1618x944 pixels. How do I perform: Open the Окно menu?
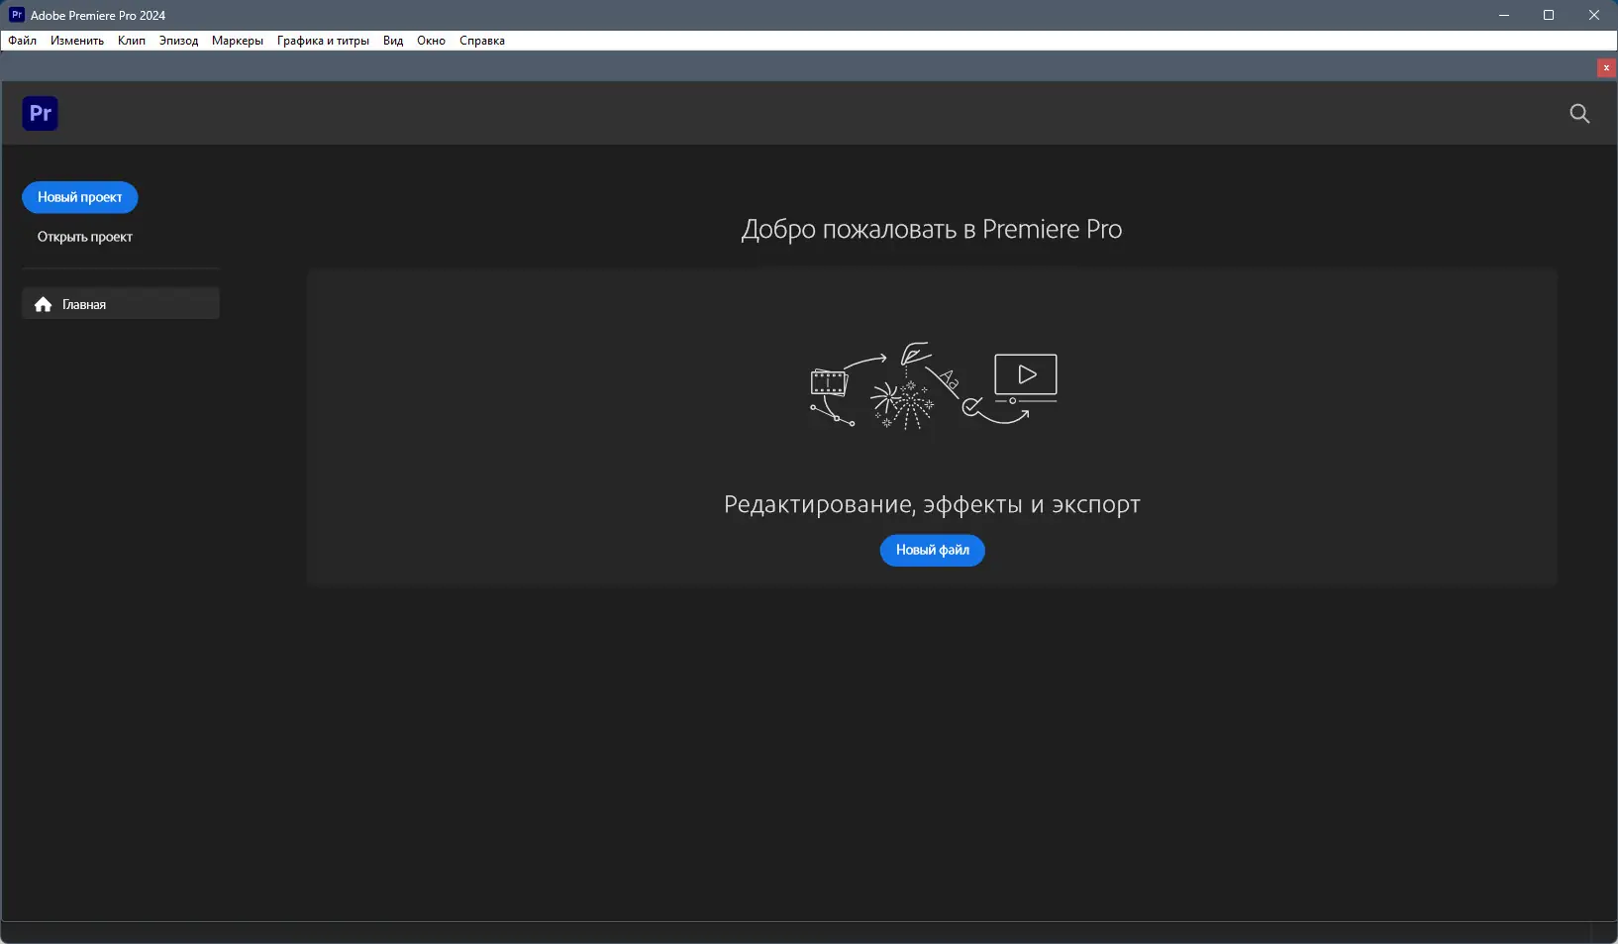[x=432, y=41]
